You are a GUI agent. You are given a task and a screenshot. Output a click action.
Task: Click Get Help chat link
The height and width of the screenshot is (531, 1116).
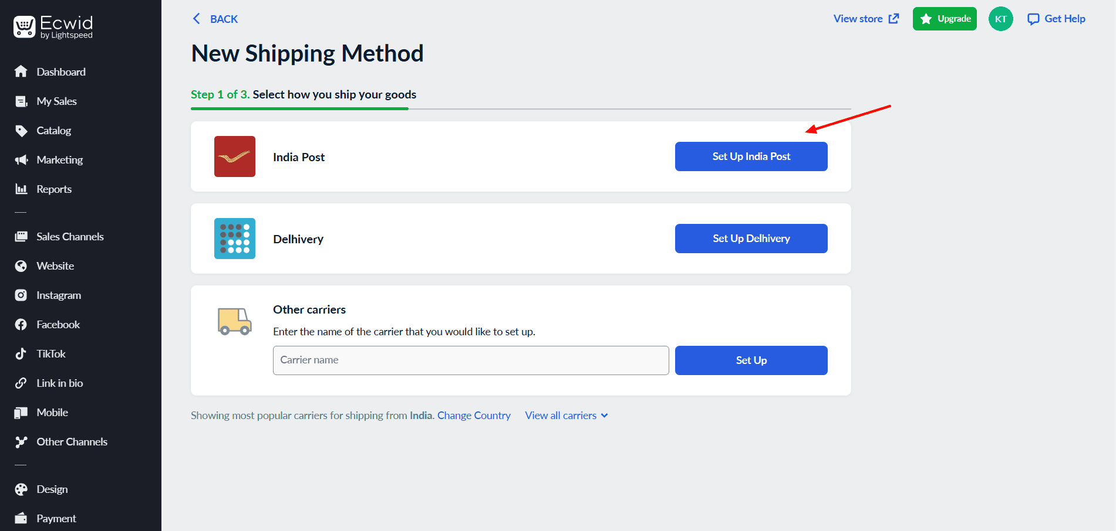(1056, 19)
